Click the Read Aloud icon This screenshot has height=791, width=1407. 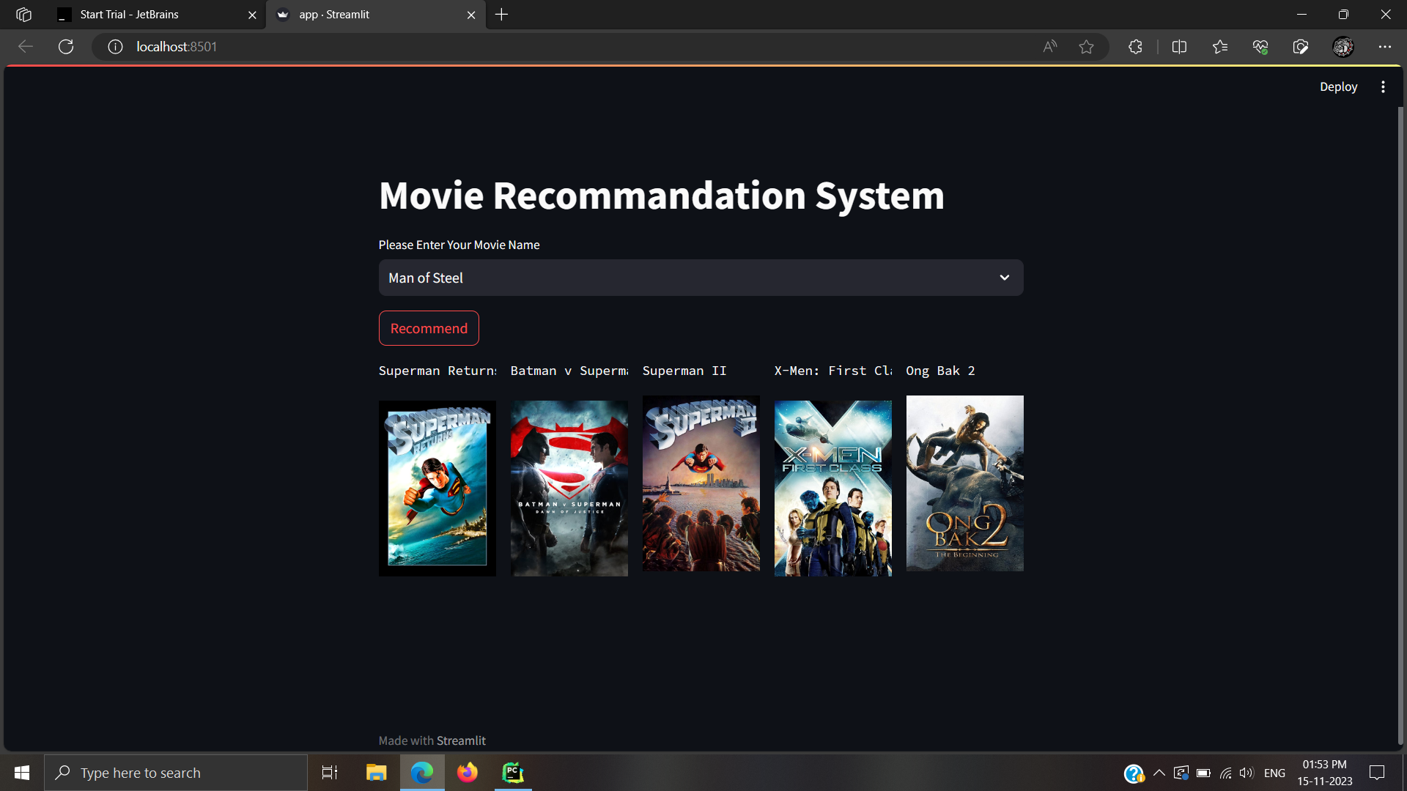[x=1049, y=46]
